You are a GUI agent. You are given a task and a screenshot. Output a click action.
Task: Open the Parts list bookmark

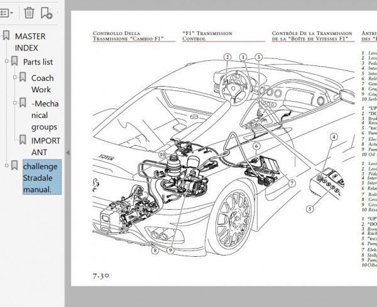pos(38,62)
